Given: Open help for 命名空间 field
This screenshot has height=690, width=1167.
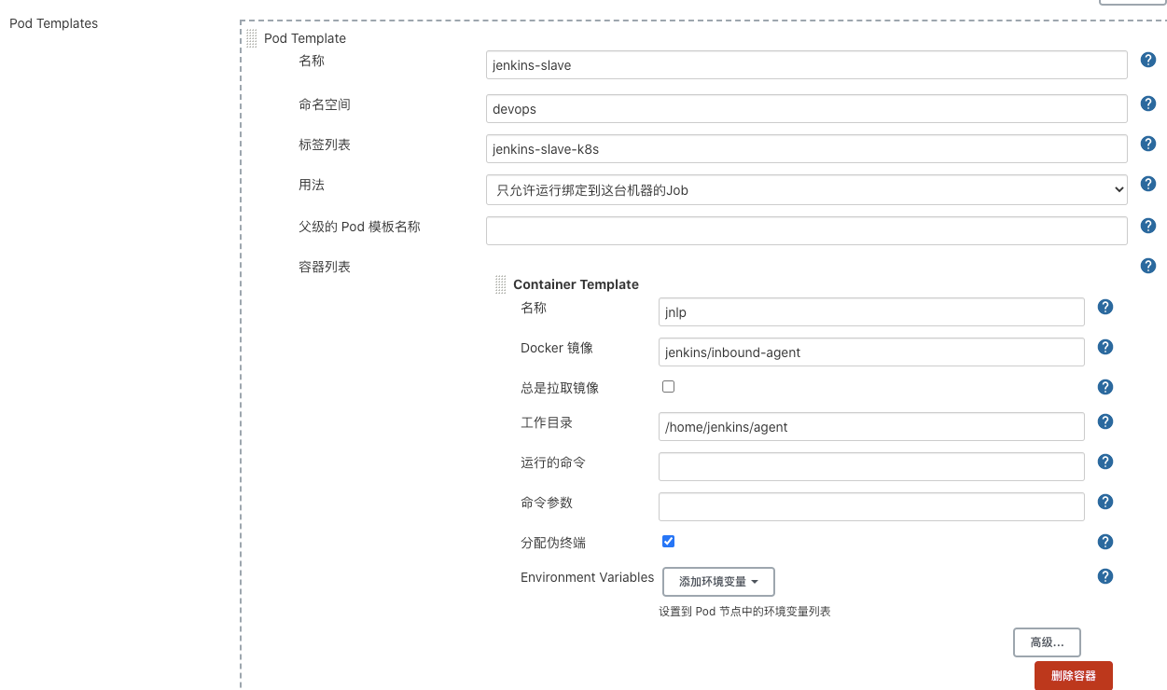Looking at the screenshot, I should 1148,103.
